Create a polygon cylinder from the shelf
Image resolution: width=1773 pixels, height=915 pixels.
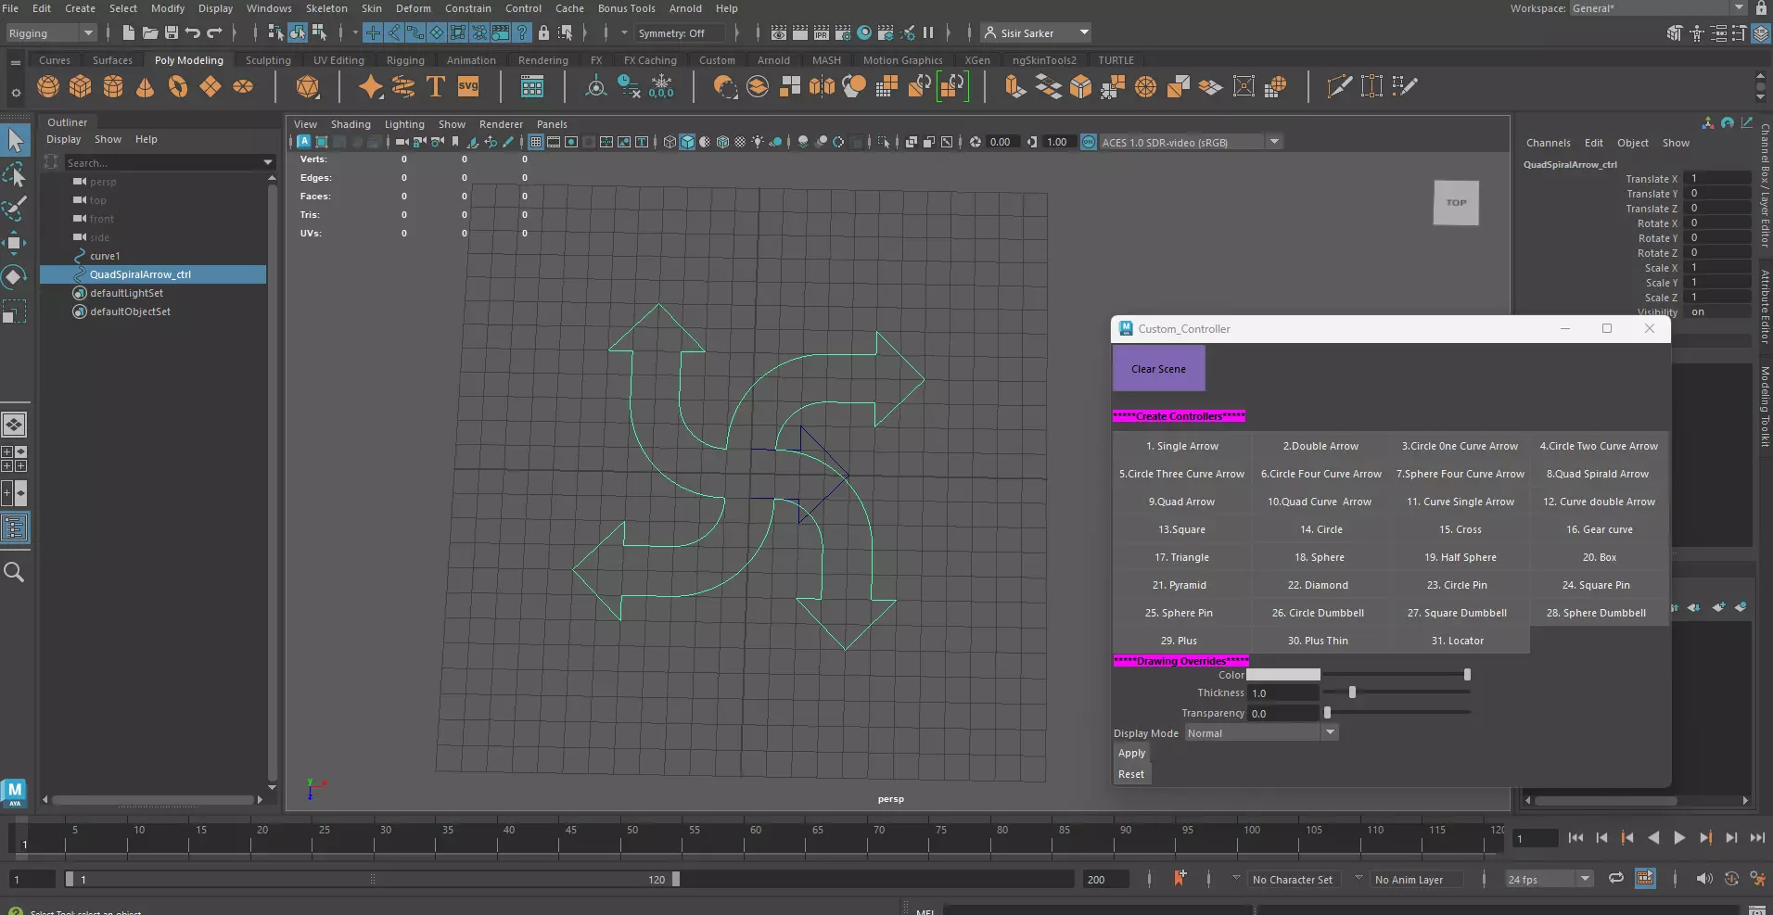coord(113,87)
